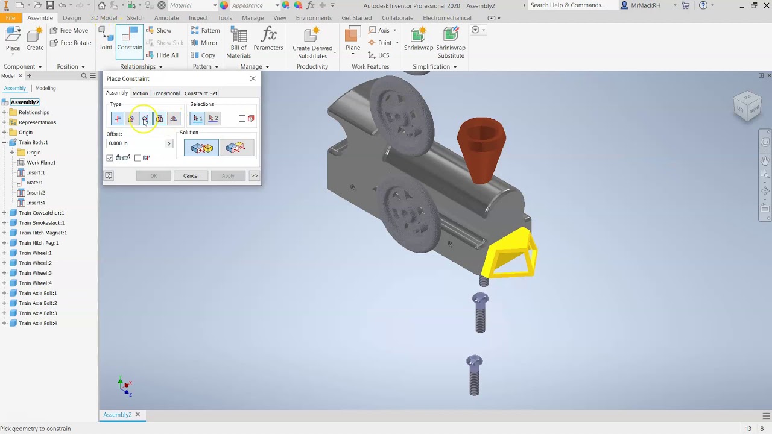Select the Symmetry constraint type icon

[x=173, y=119]
